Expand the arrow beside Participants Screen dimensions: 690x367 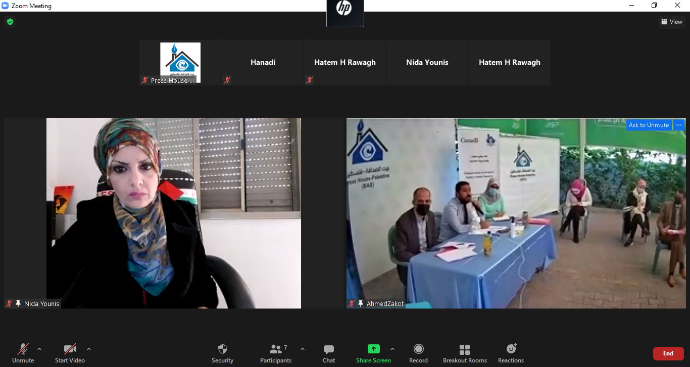click(303, 349)
